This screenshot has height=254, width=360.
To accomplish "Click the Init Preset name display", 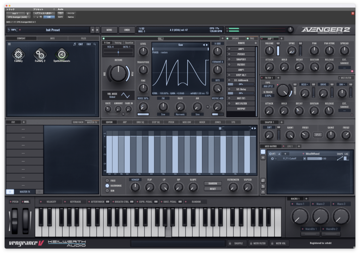I will pyautogui.click(x=53, y=30).
